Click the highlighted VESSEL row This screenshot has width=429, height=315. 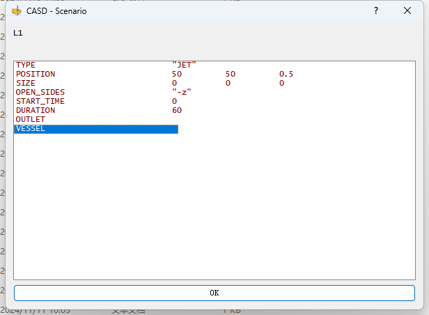coord(96,129)
